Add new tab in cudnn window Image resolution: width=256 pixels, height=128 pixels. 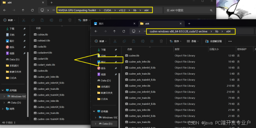[x=189, y=24]
